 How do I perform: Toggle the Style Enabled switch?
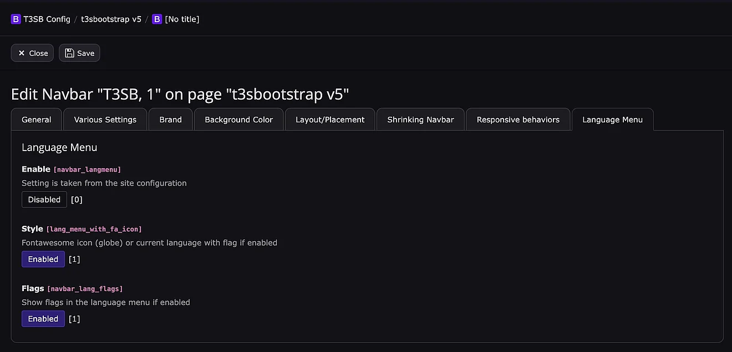click(x=43, y=260)
